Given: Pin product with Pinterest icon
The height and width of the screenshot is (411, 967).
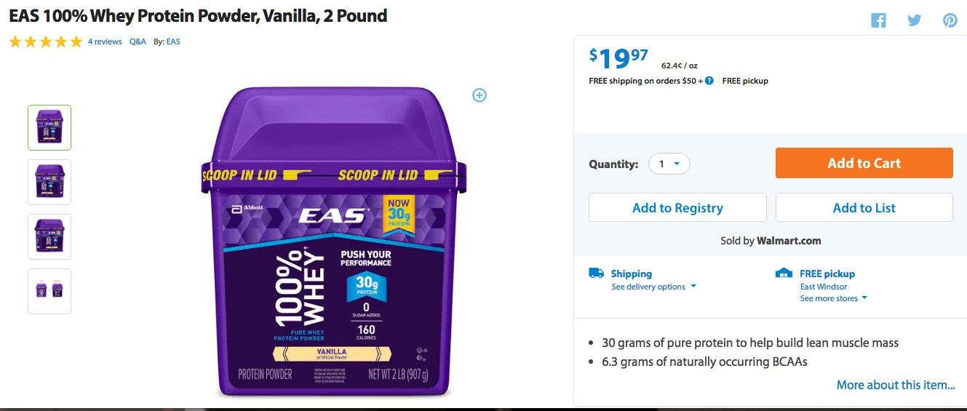Looking at the screenshot, I should [950, 20].
